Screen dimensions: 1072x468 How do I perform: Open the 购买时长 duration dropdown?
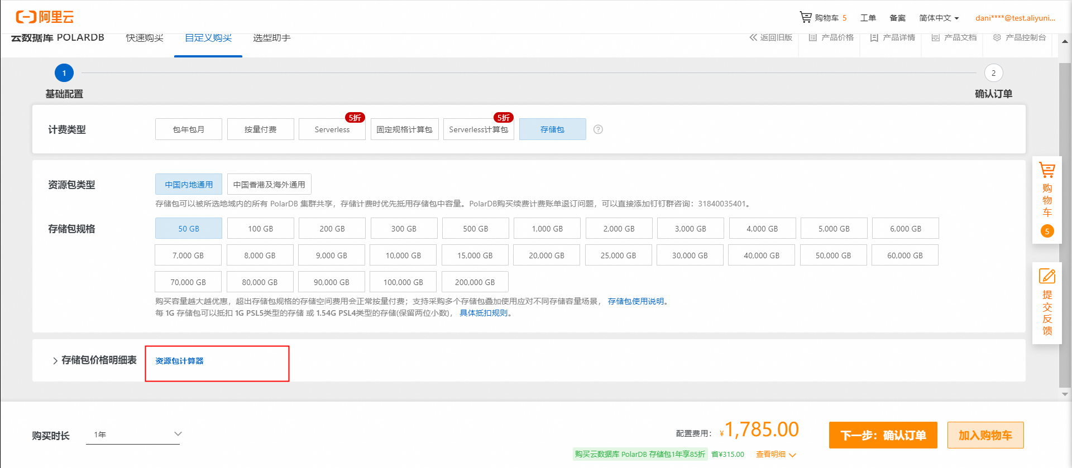click(x=133, y=434)
